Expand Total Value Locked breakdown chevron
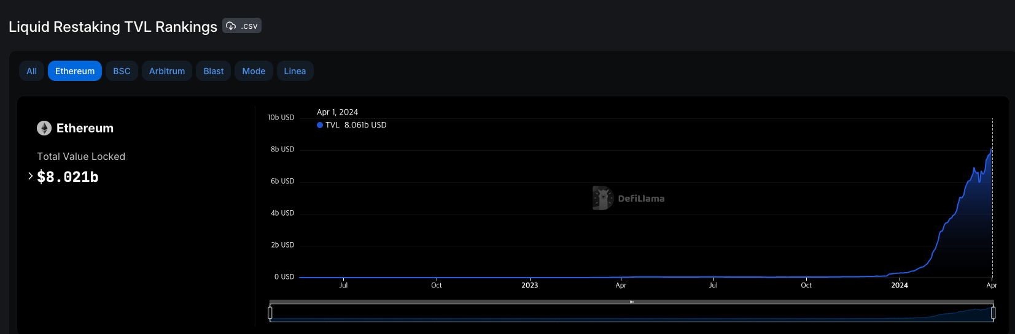The height and width of the screenshot is (334, 1015). (31, 176)
